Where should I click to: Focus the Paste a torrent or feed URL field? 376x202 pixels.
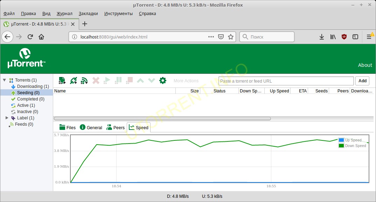tap(286, 81)
